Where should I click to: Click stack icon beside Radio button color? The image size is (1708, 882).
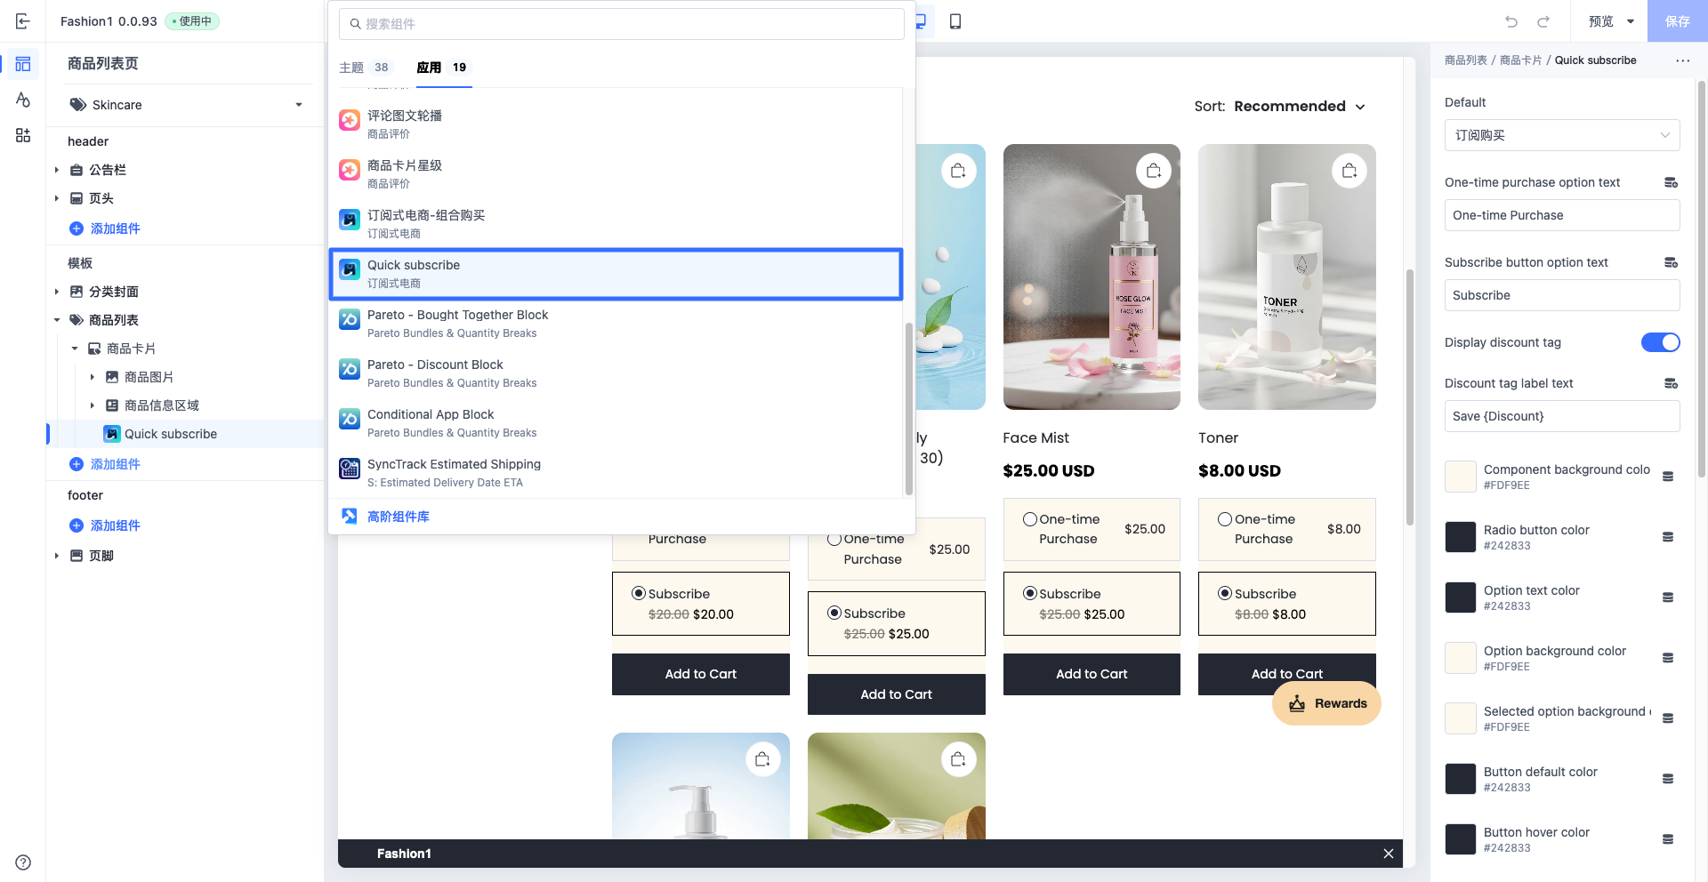tap(1668, 537)
